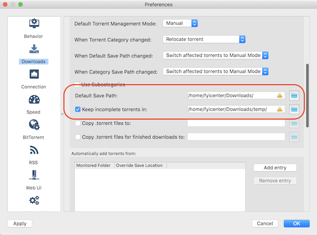Browse folder for incomplete torrents path
This screenshot has height=235, width=317.
tap(294, 110)
